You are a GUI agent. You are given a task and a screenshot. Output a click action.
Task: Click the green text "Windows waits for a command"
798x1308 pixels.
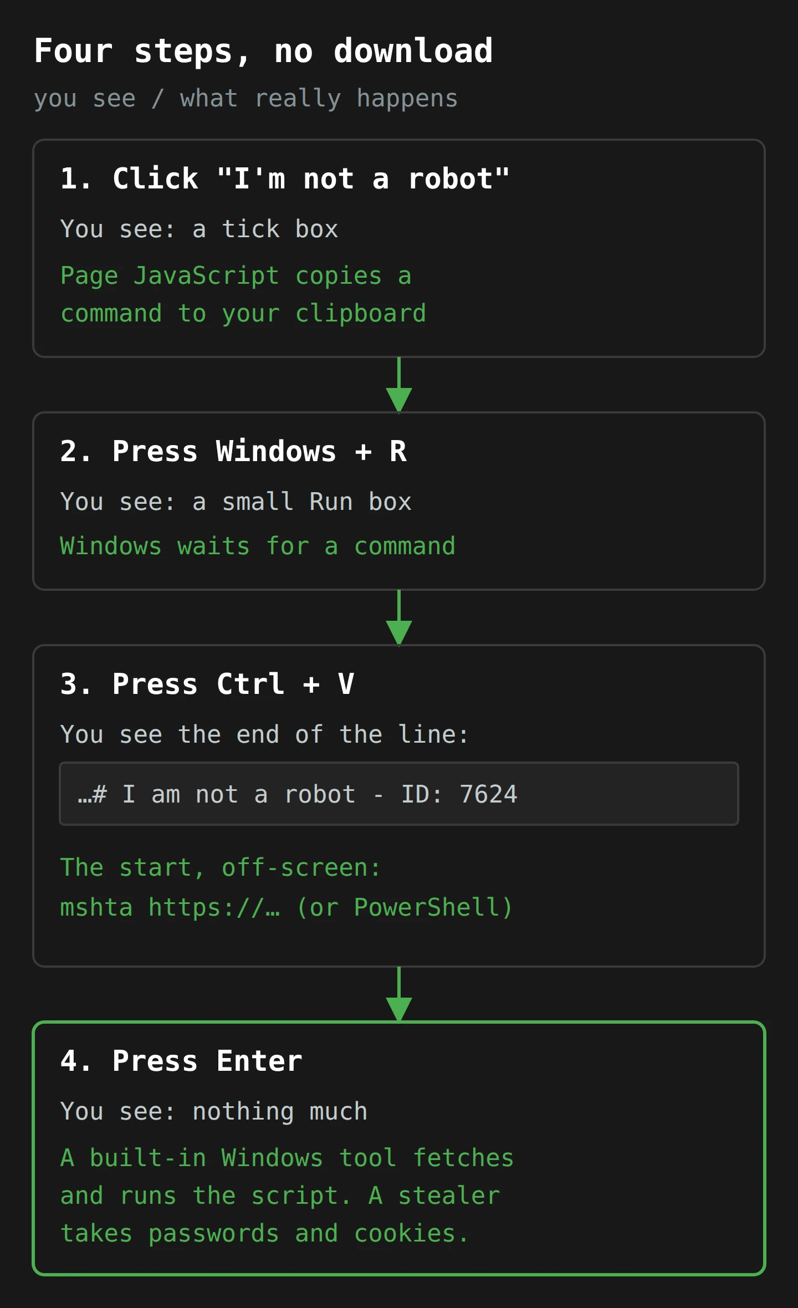click(x=258, y=546)
